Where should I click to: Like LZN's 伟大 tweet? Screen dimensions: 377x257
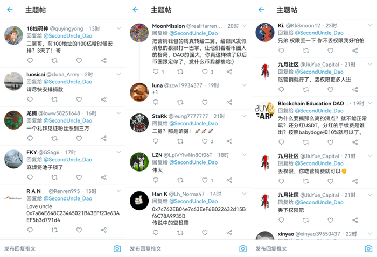(205, 180)
